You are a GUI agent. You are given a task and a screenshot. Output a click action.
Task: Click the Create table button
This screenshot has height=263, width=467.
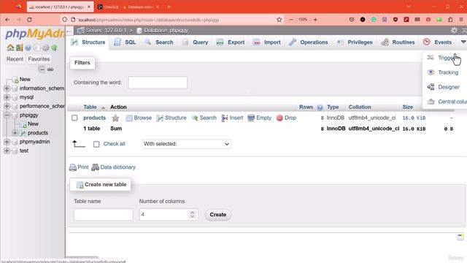pos(217,215)
